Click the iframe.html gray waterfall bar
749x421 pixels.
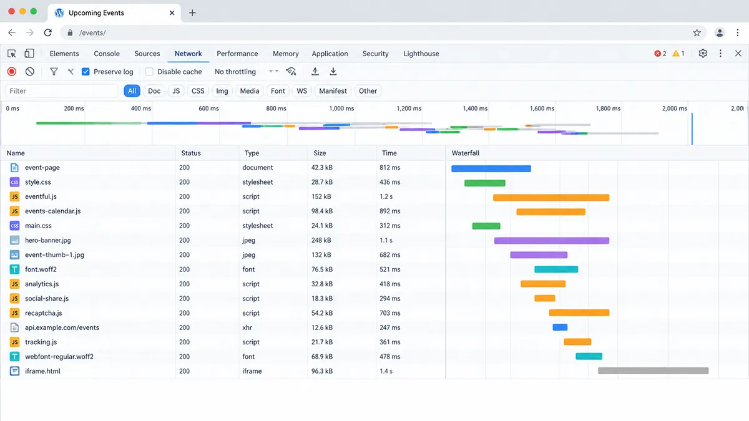(x=653, y=371)
